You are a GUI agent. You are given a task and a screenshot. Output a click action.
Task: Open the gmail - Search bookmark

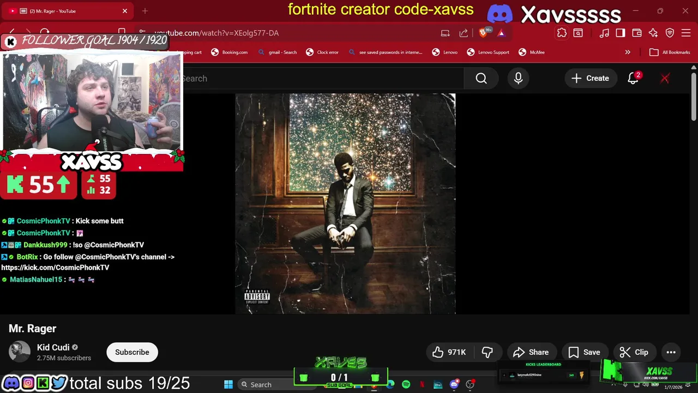(x=278, y=52)
